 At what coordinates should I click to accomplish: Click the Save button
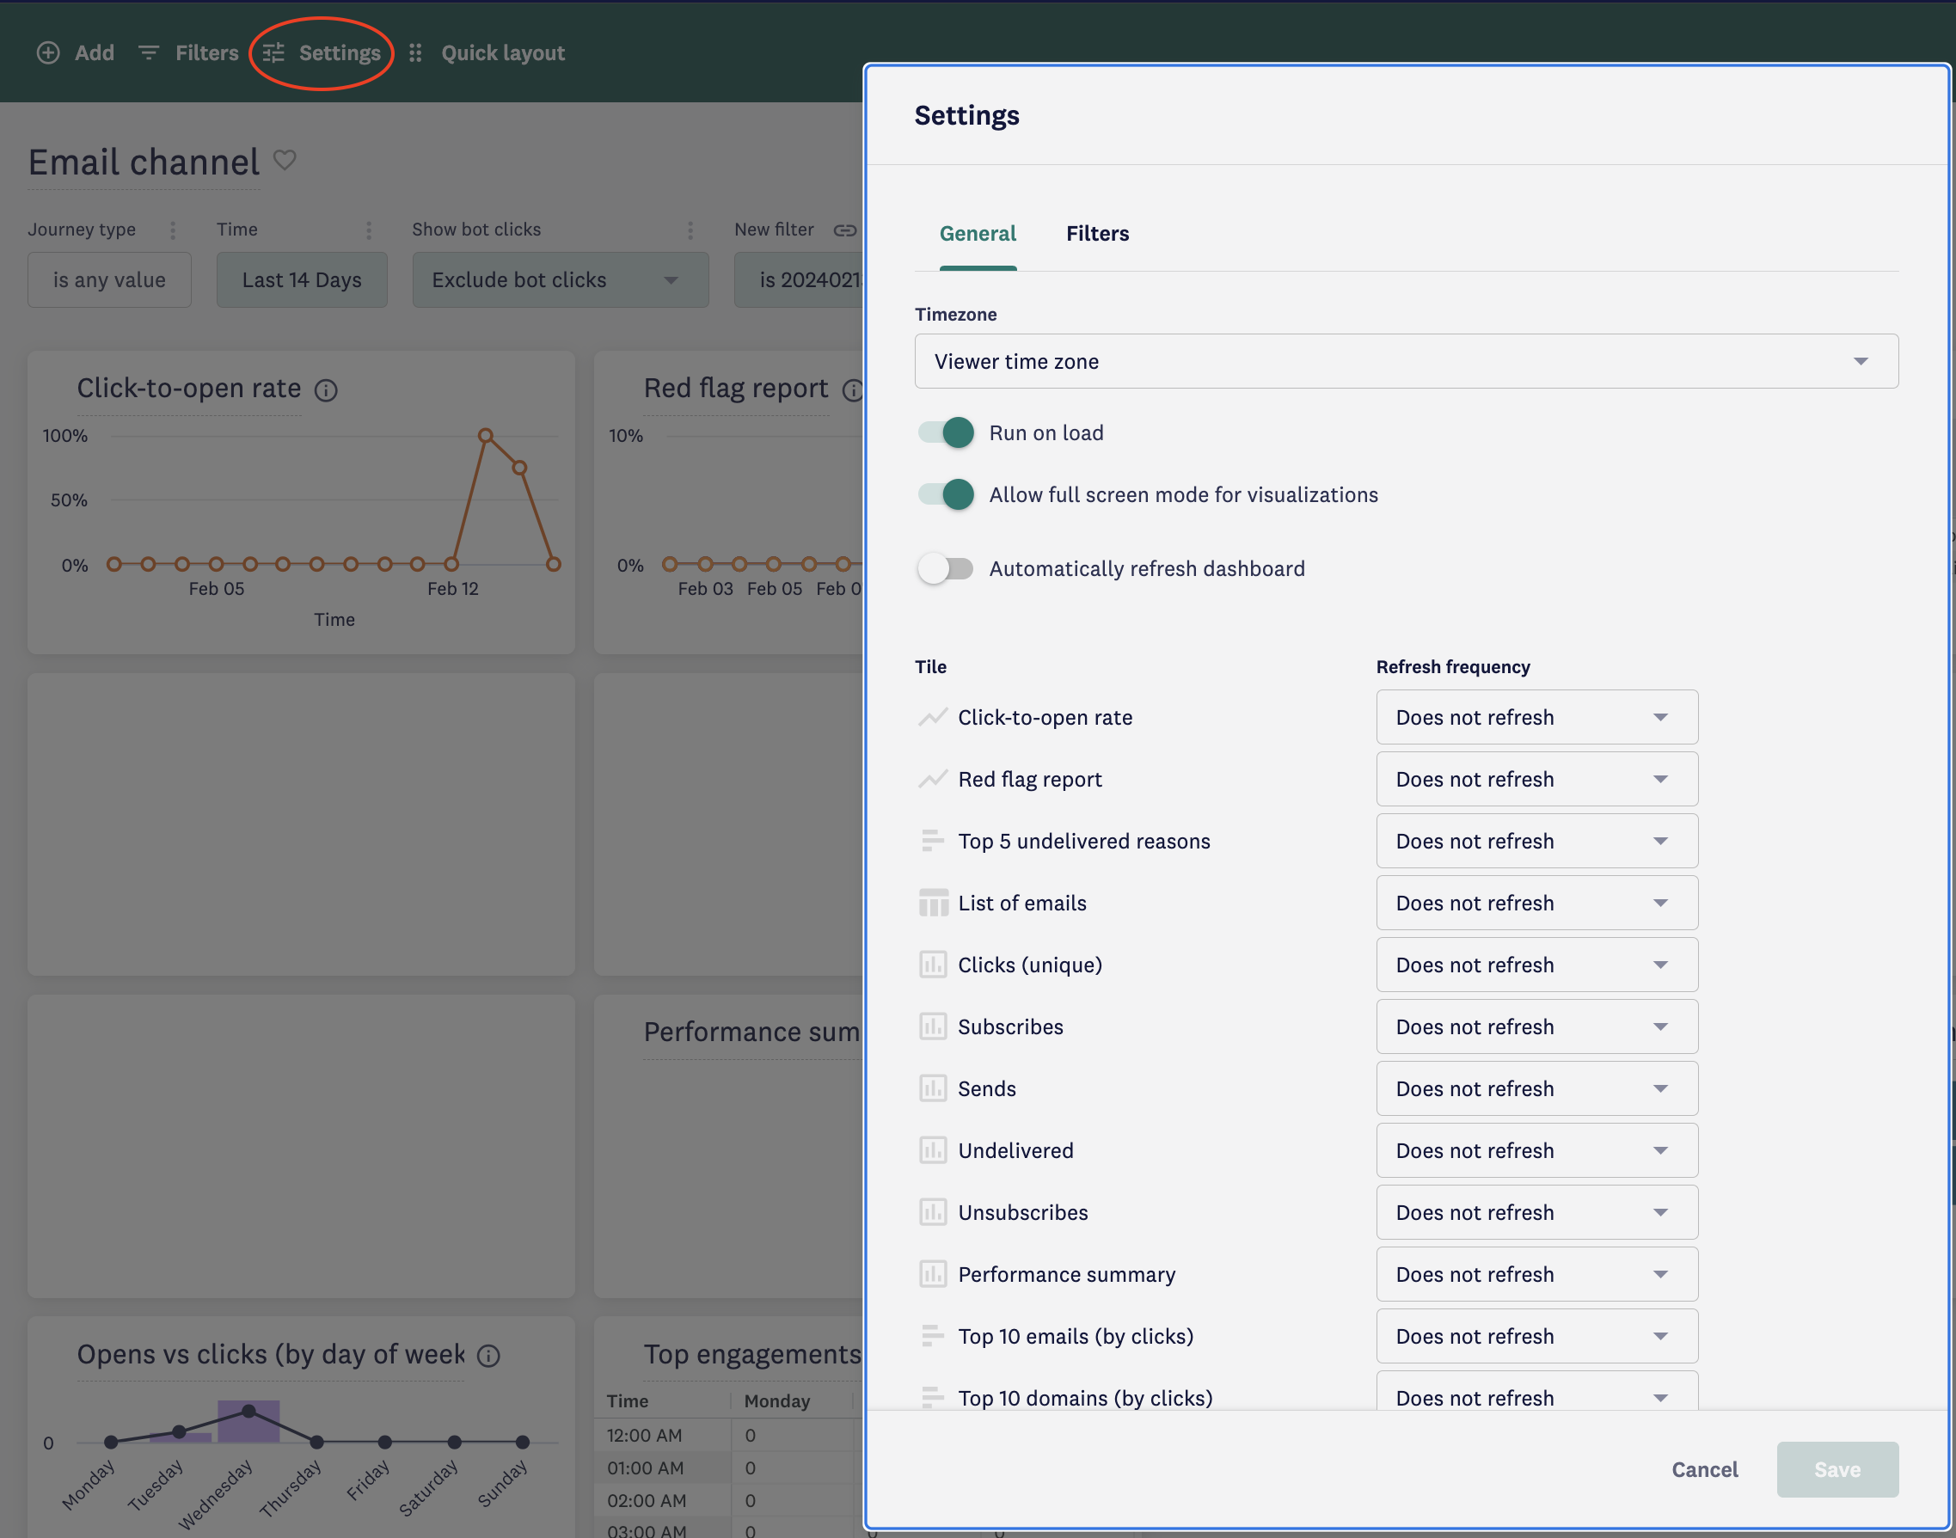pos(1837,1468)
